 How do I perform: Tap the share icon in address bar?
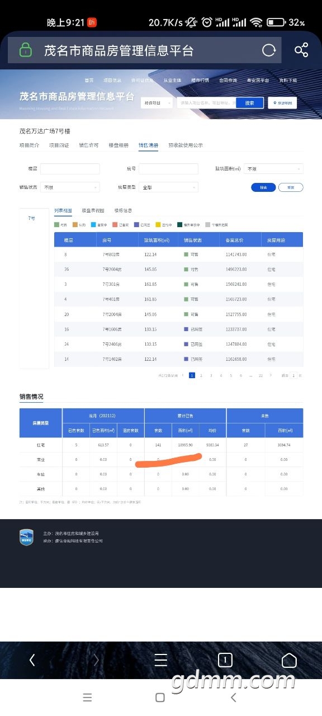(301, 50)
